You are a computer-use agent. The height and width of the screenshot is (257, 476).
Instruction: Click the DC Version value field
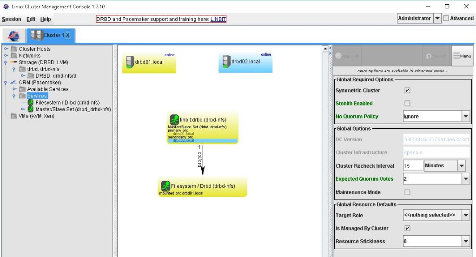tap(436, 139)
